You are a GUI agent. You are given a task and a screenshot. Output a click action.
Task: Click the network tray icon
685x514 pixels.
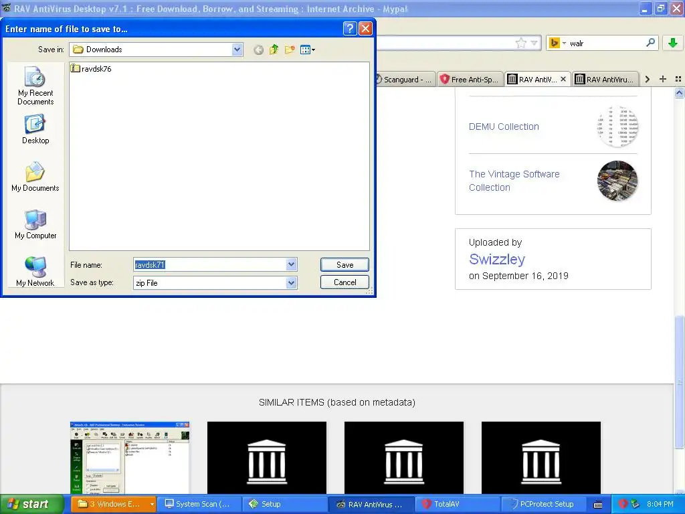[x=635, y=504]
